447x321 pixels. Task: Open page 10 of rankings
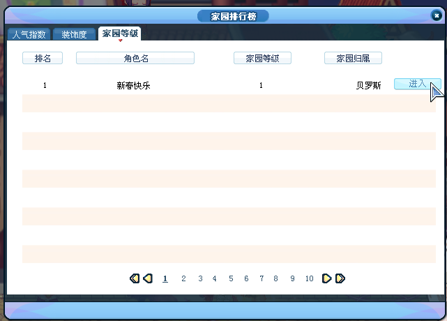pos(310,278)
